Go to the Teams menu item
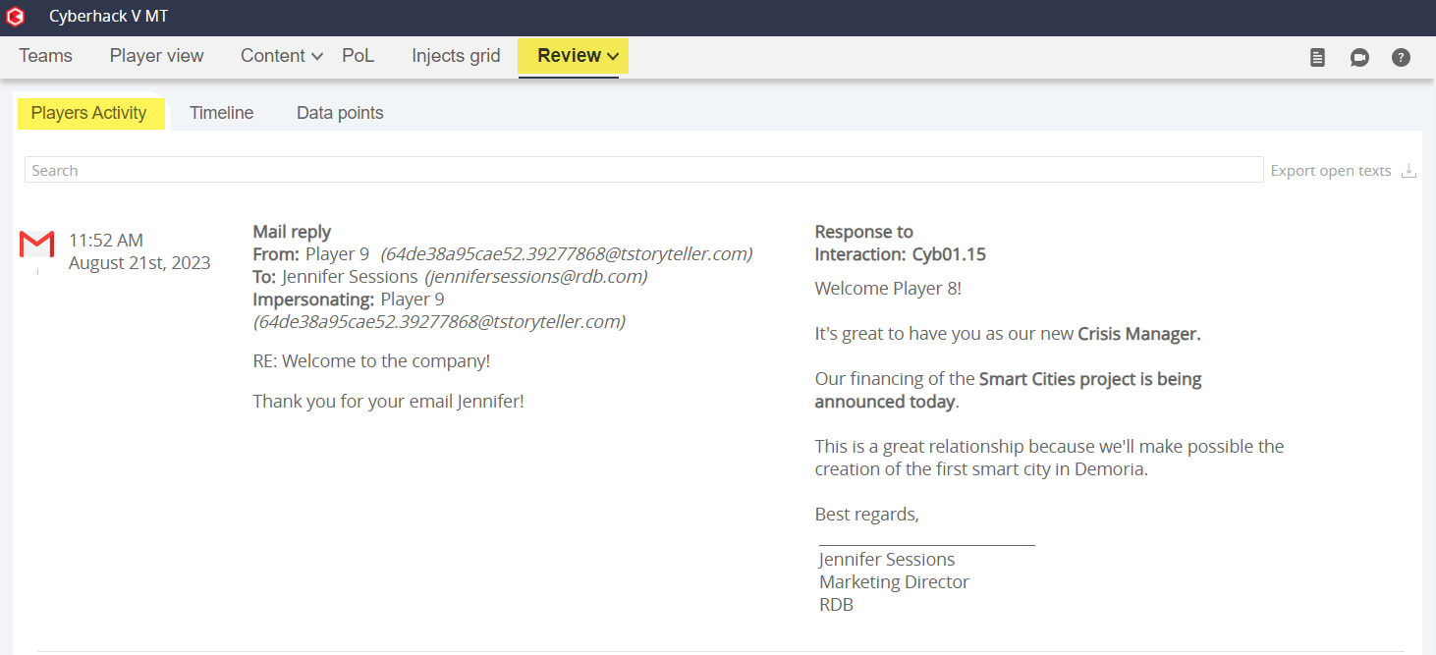Viewport: 1436px width, 655px height. click(45, 56)
